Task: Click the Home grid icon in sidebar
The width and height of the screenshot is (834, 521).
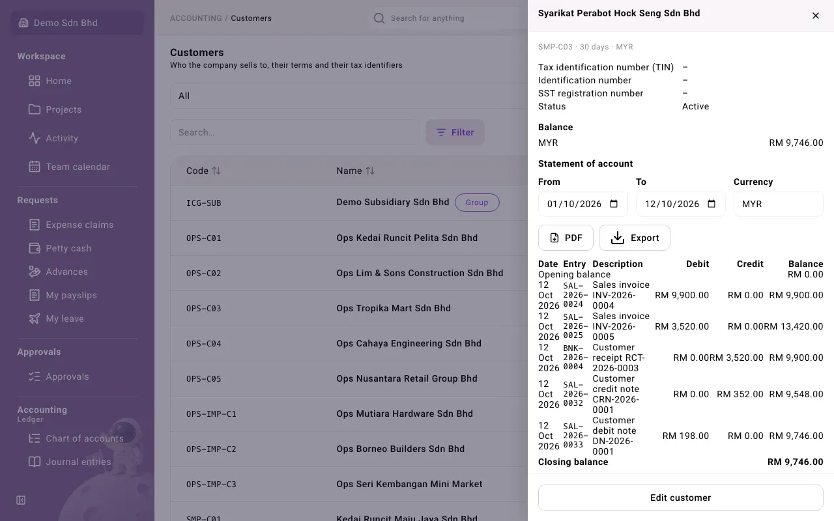Action: tap(35, 81)
